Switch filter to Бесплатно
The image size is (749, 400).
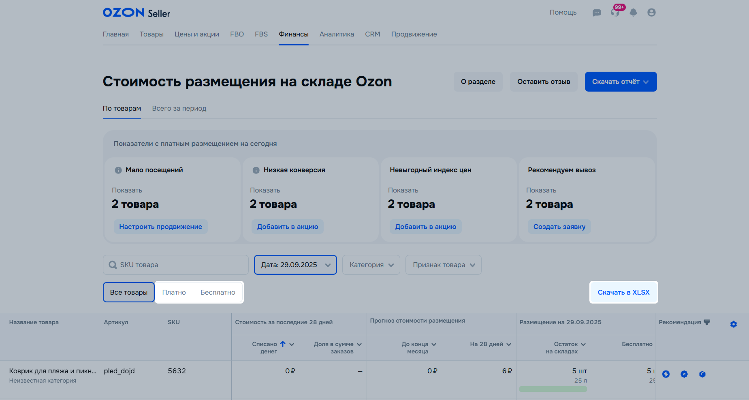pos(218,292)
